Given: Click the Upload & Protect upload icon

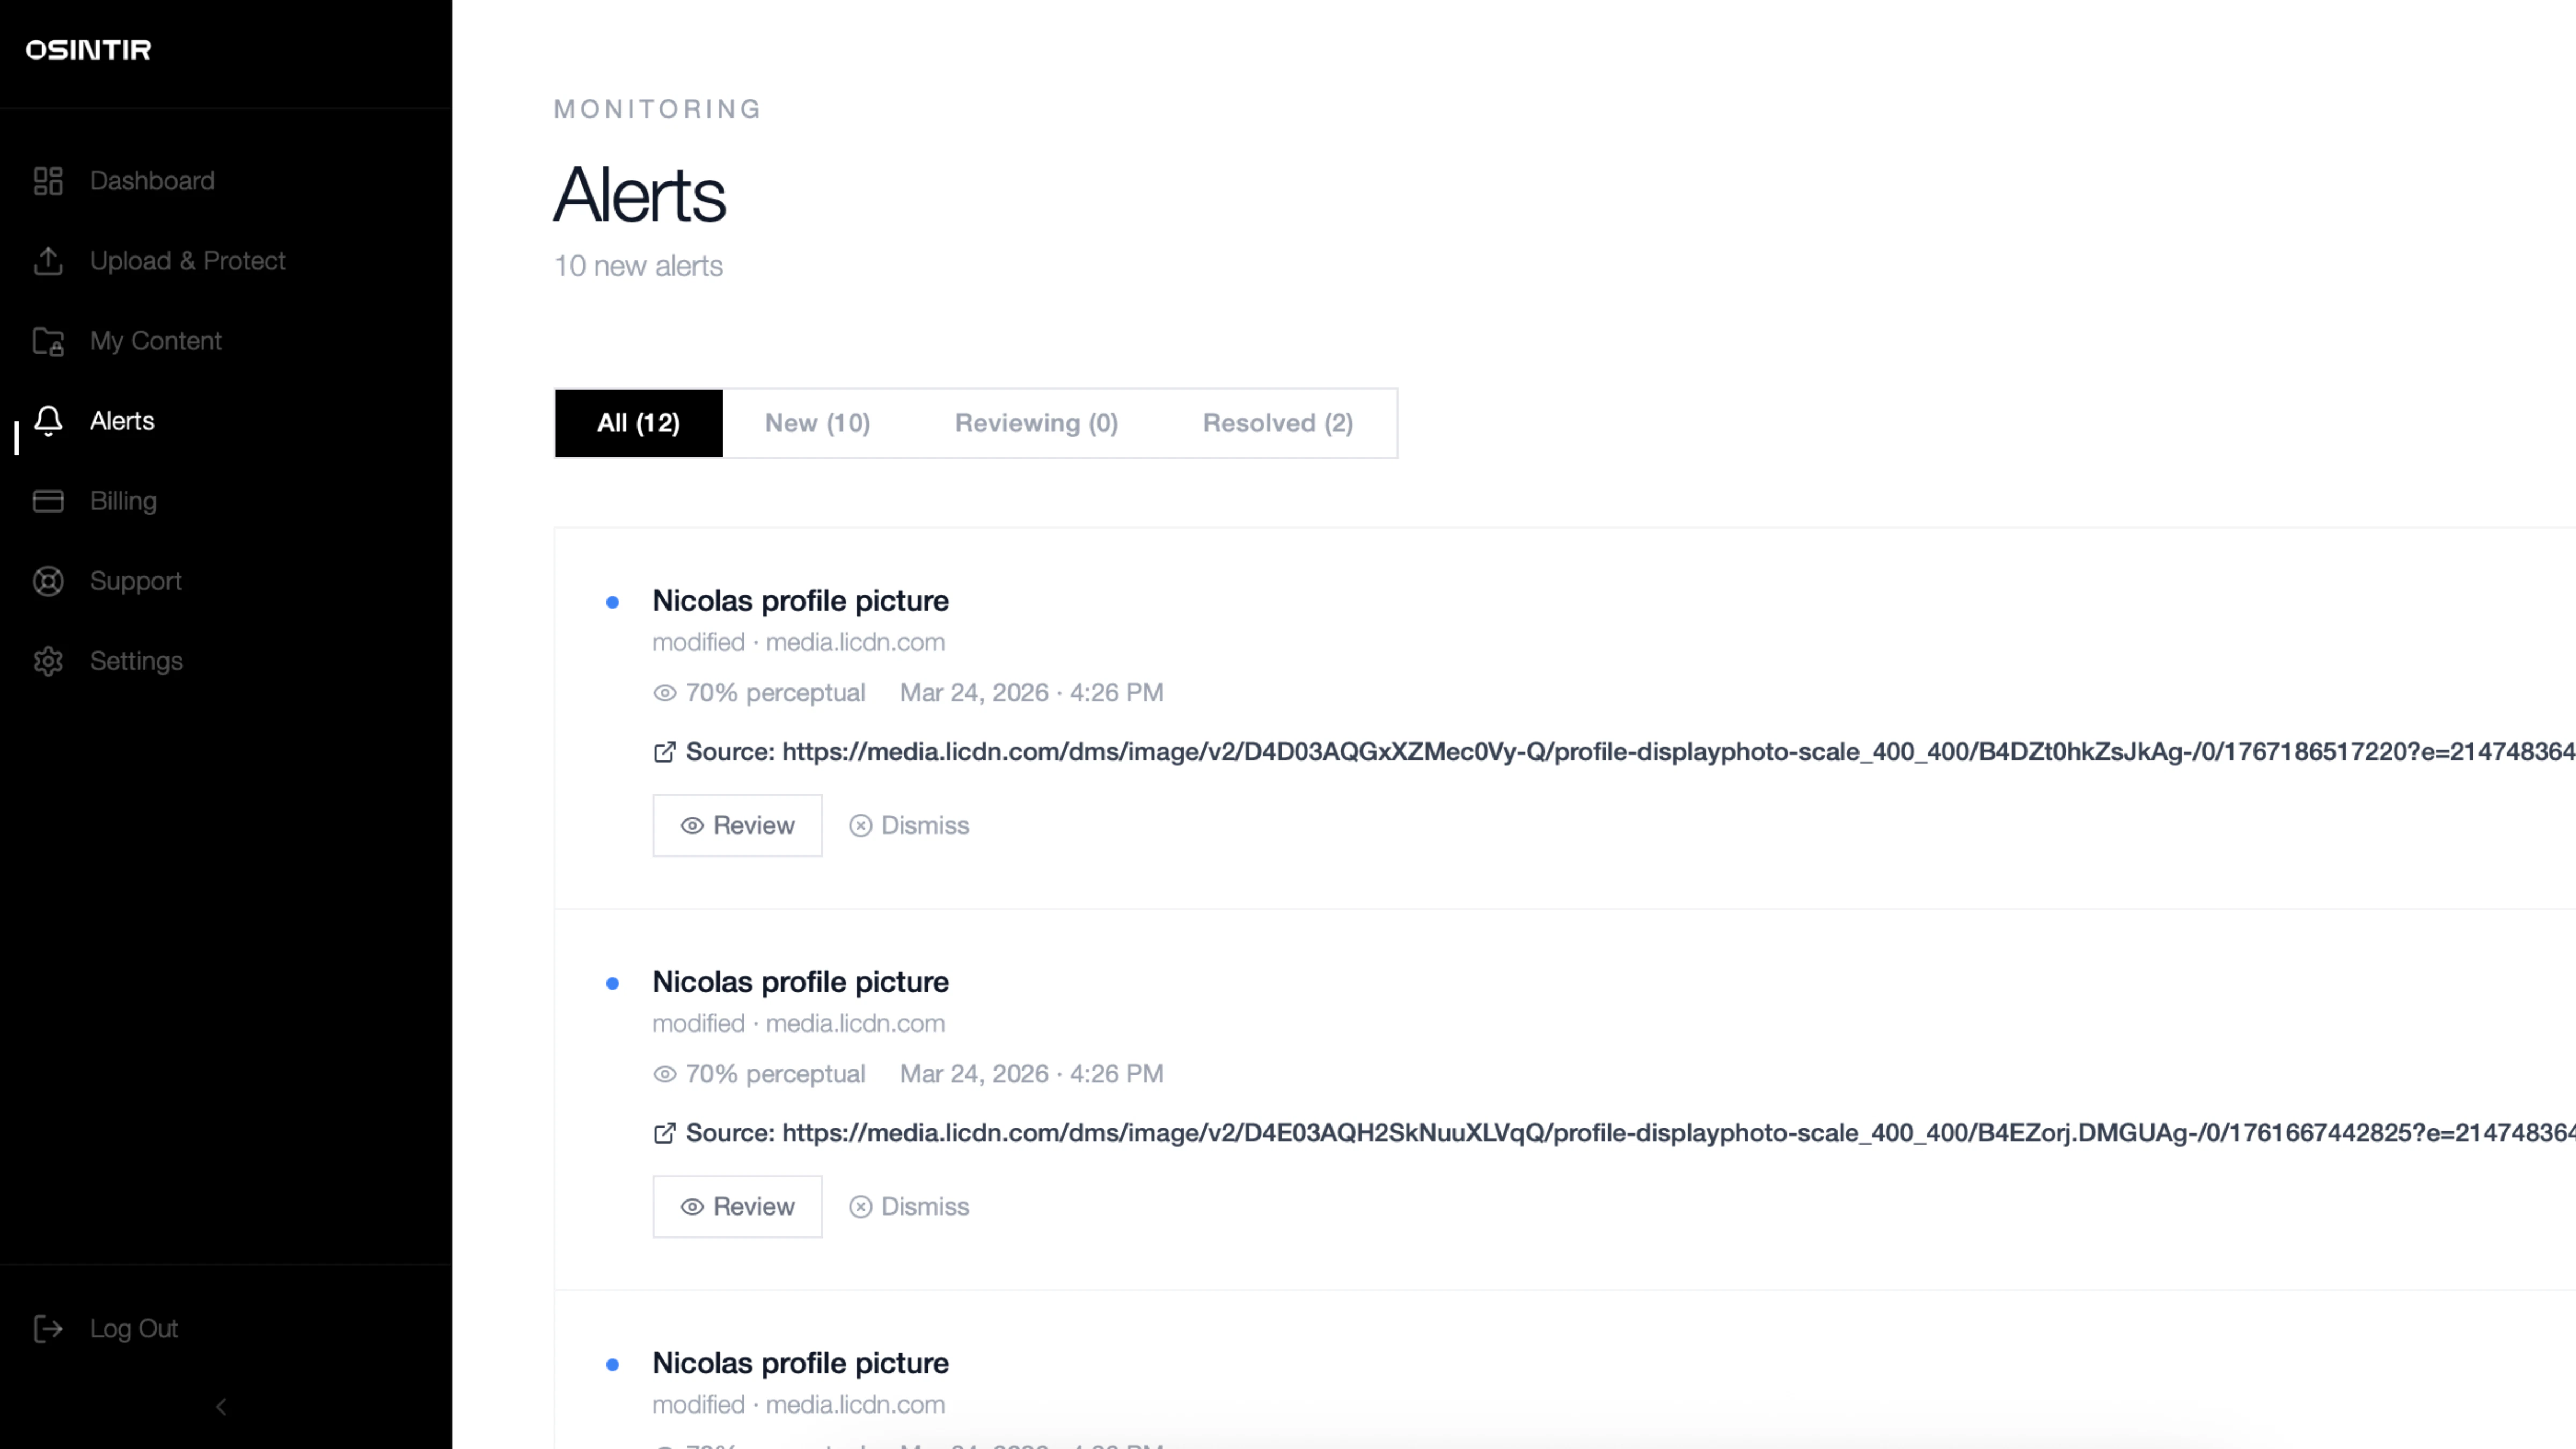Looking at the screenshot, I should pos(48,261).
